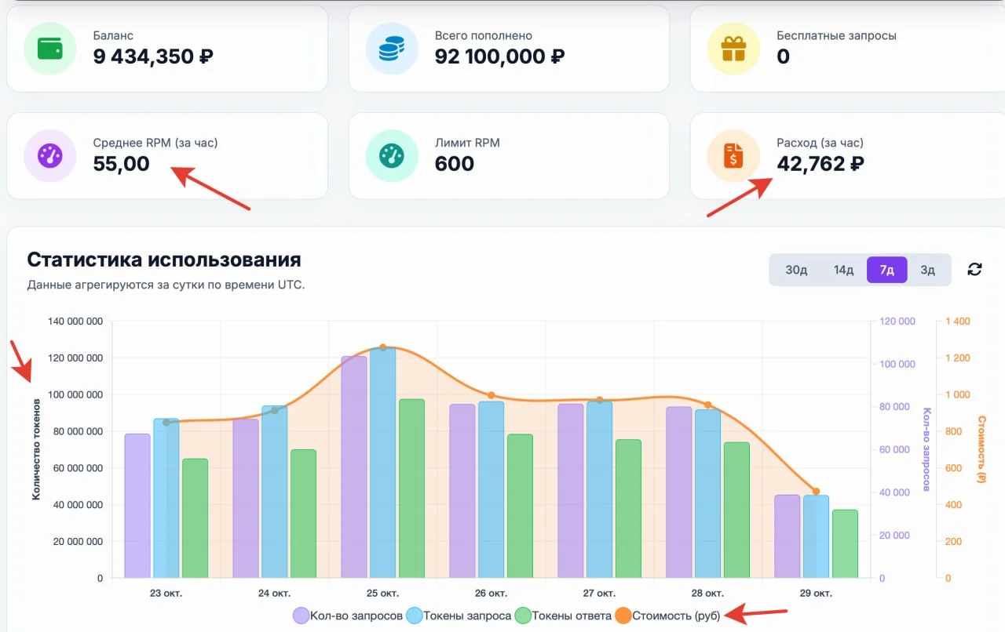Switch chart range to 30д
1005x632 pixels.
tap(796, 270)
